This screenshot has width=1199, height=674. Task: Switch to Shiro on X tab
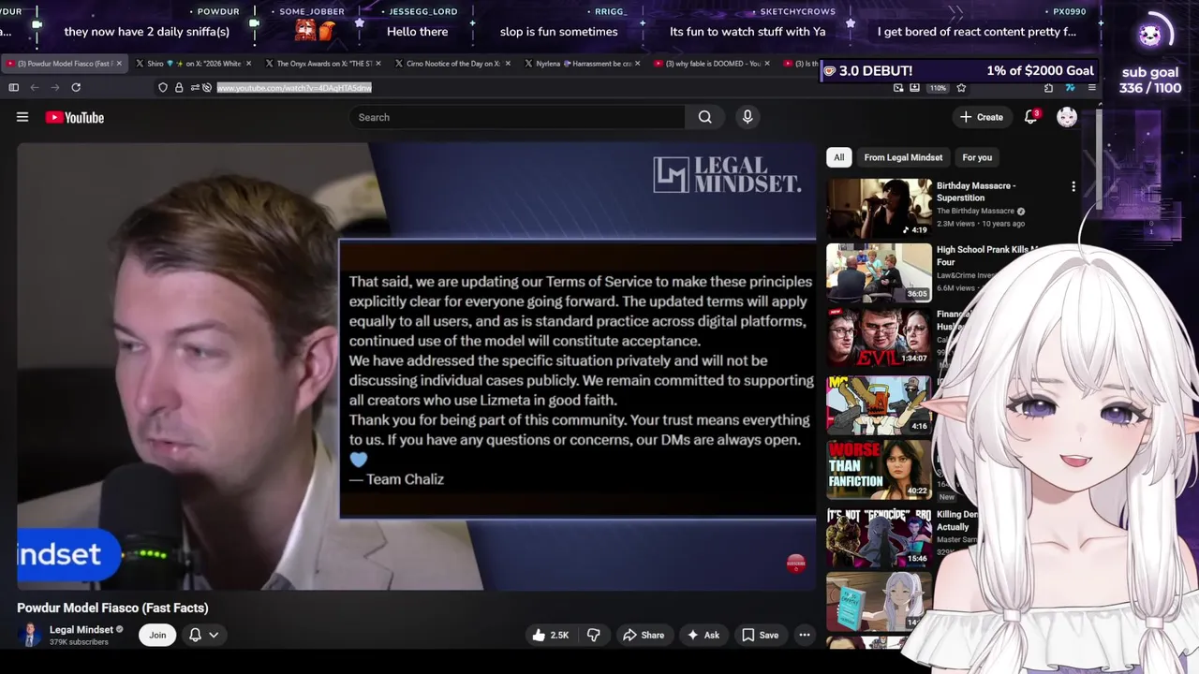click(192, 64)
